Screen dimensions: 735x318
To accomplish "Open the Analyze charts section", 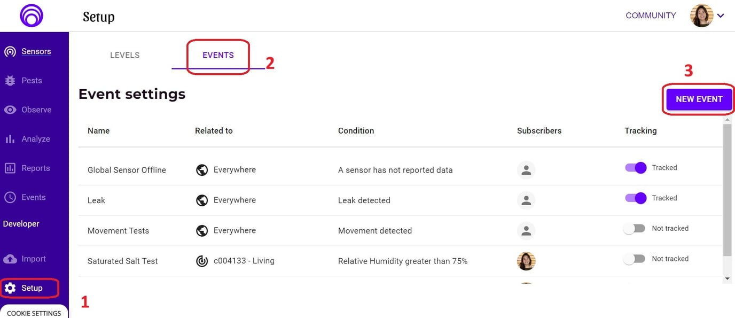I will point(10,138).
